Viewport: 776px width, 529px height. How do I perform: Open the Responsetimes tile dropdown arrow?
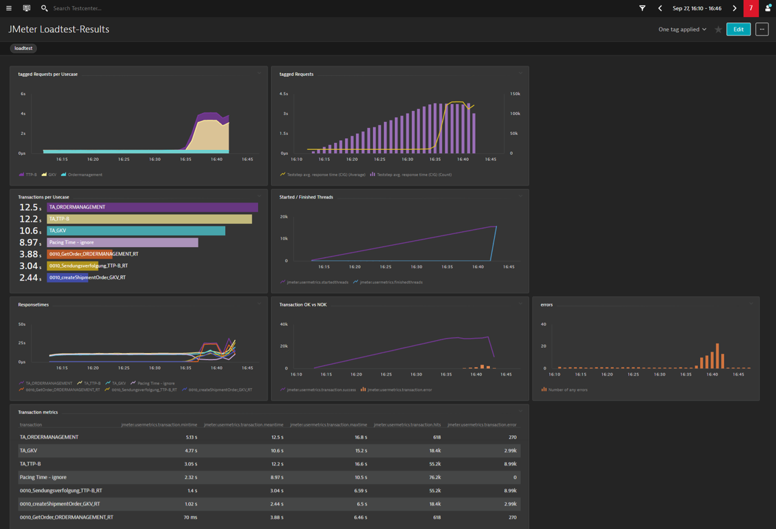259,304
